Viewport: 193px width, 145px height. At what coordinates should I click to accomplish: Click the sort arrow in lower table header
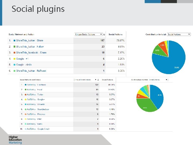98,80
